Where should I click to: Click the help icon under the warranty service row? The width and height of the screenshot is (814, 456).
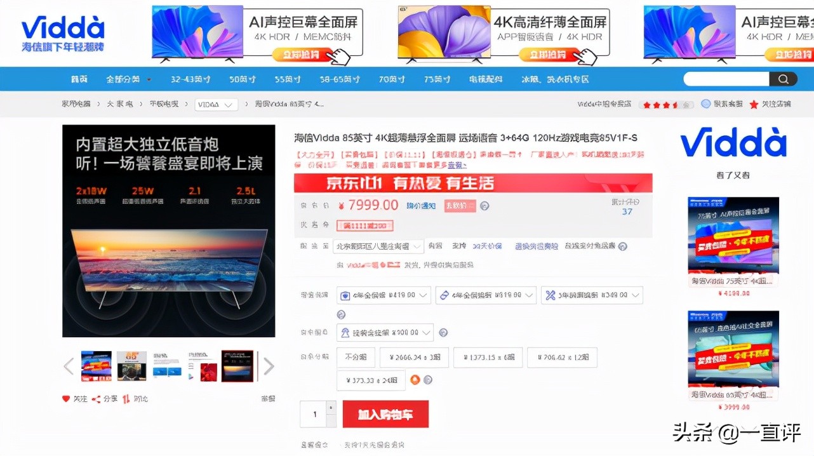(341, 314)
